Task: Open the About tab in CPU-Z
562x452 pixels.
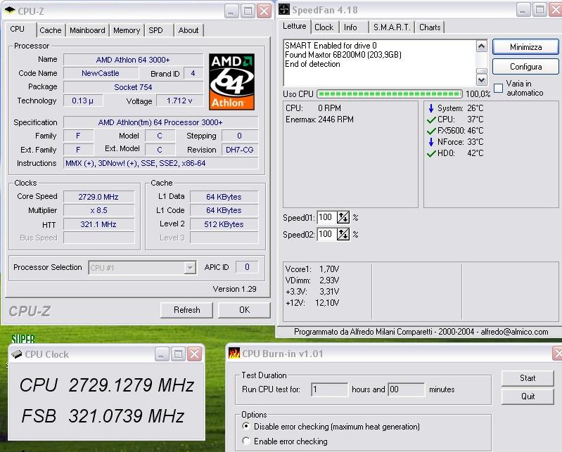Action: [x=189, y=30]
